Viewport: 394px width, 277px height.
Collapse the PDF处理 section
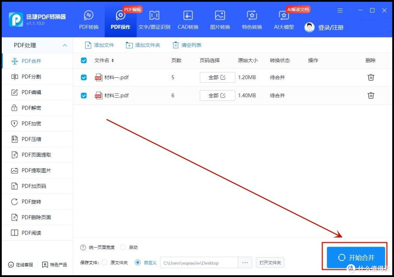(65, 45)
